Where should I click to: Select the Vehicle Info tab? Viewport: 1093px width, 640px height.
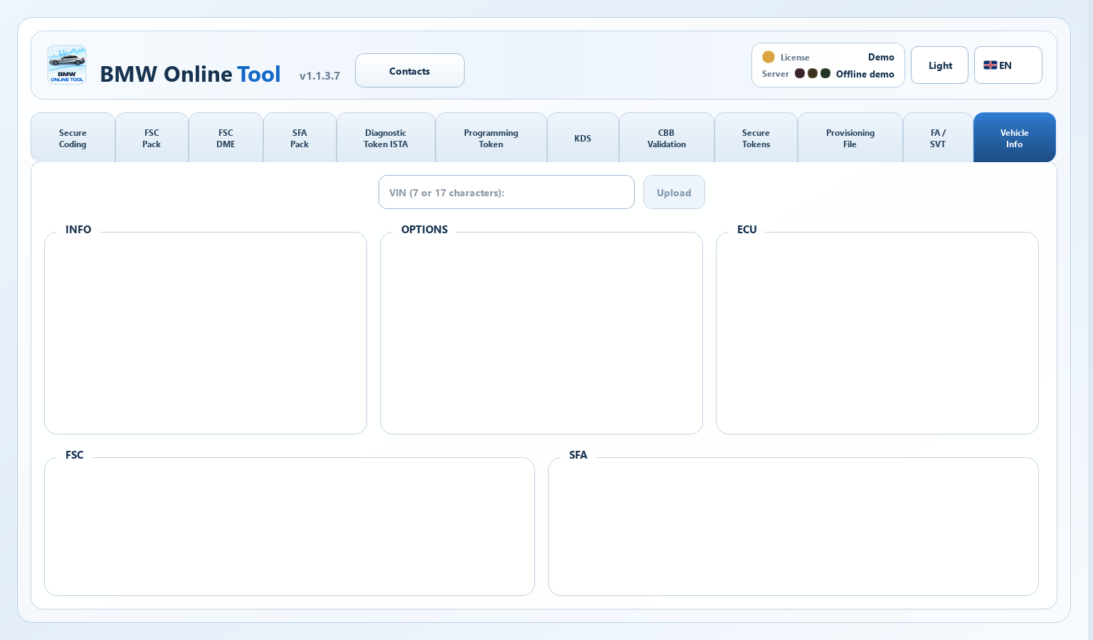coord(1015,138)
